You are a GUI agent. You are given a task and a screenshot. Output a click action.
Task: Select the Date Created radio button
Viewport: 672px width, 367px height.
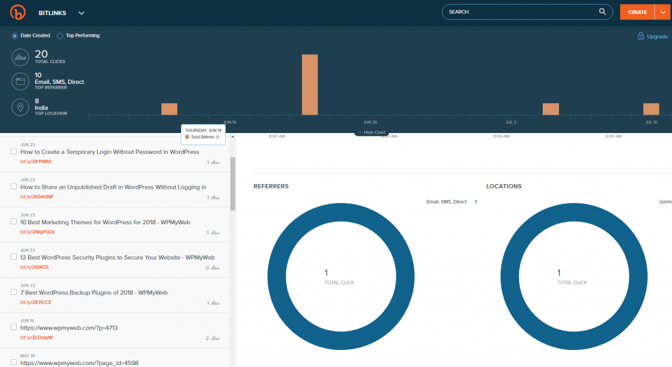point(14,36)
